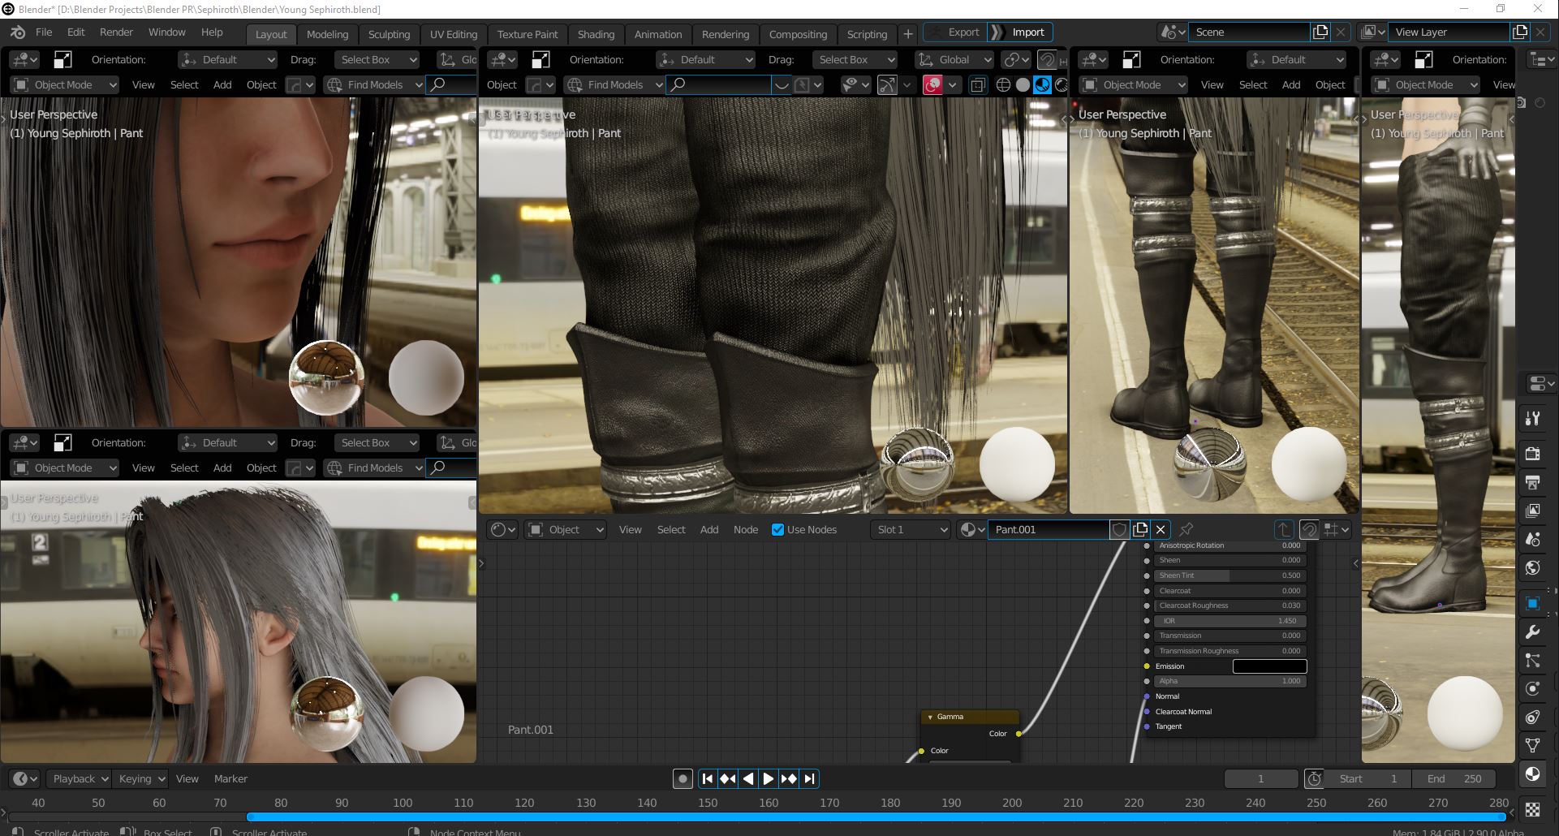This screenshot has width=1559, height=836.
Task: Adjust the IOR value slider
Action: (x=1229, y=621)
